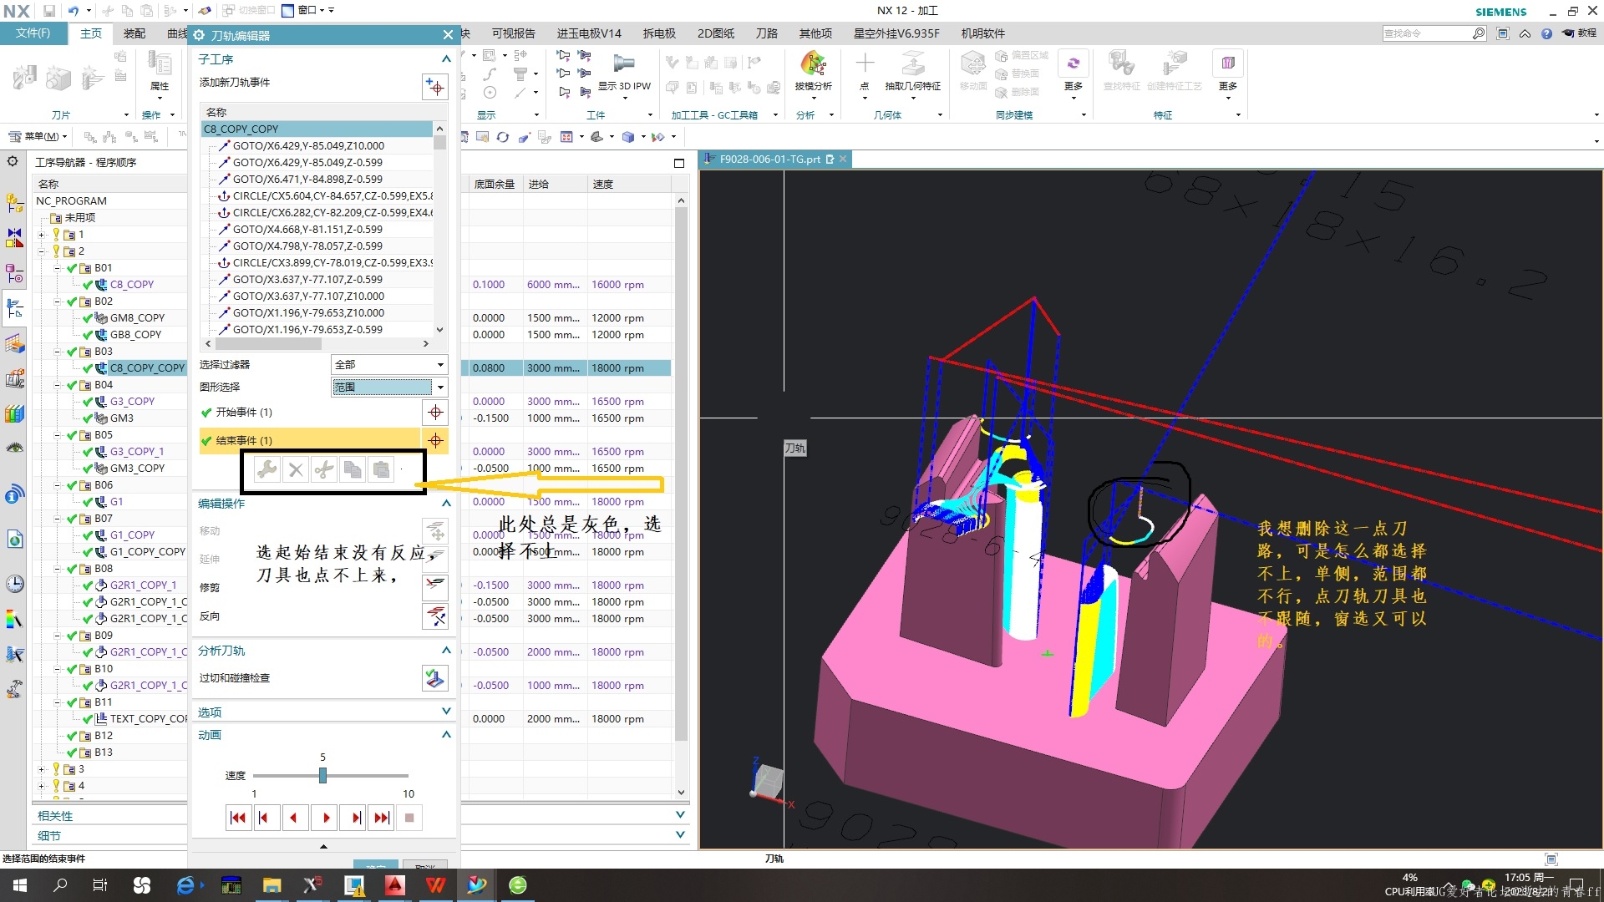The width and height of the screenshot is (1604, 902).
Task: Click the Save icon in the title bar
Action: pos(49,11)
